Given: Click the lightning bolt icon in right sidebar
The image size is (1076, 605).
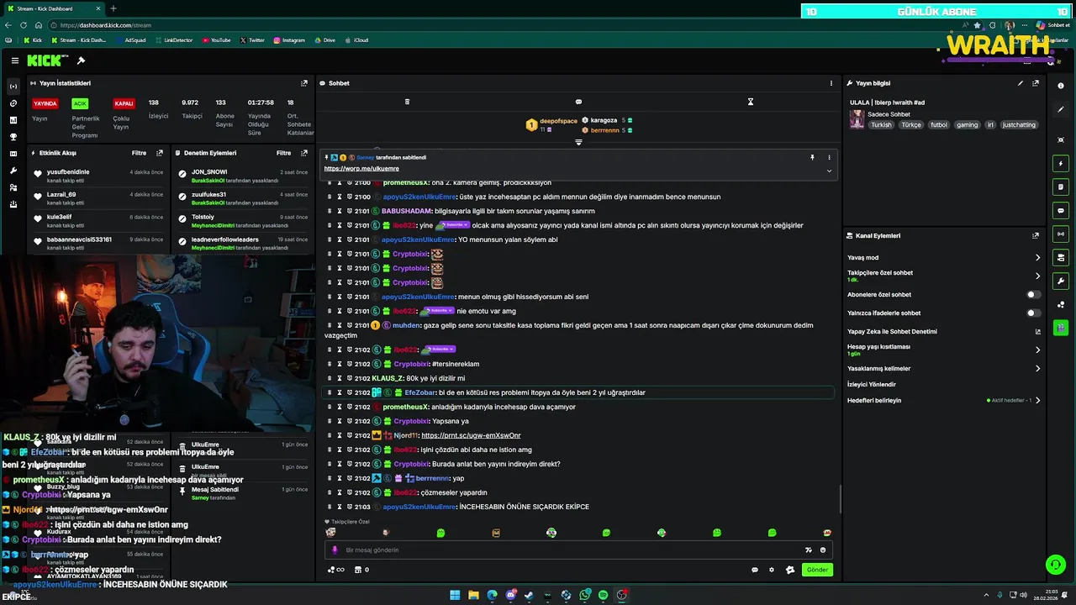Looking at the screenshot, I should pos(1061,163).
